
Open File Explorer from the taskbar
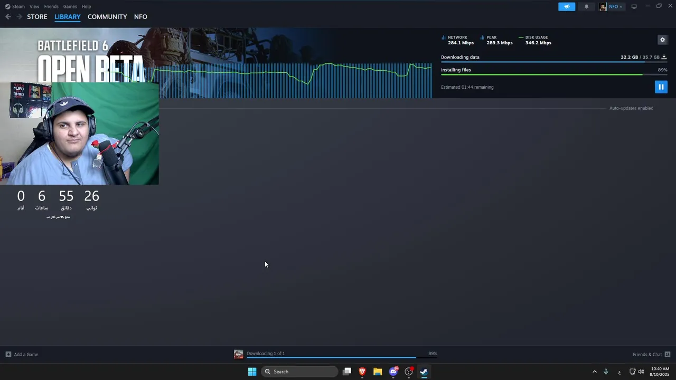378,372
